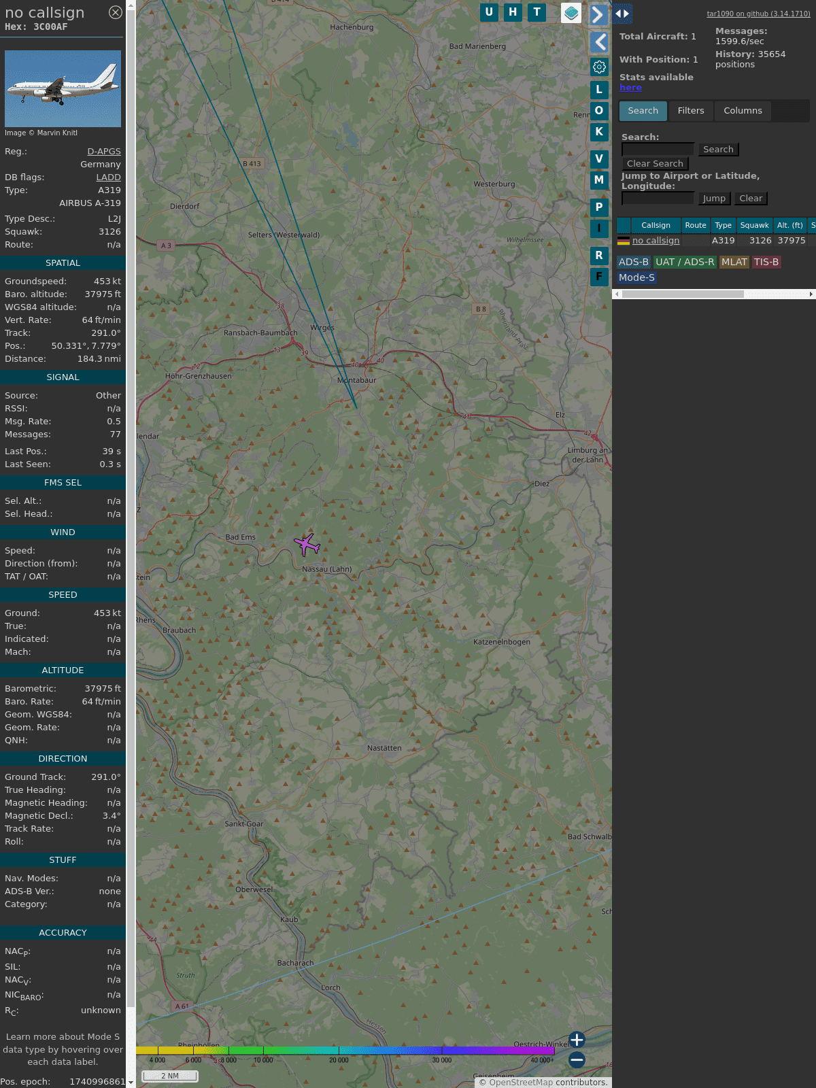
Task: Click the table horizontal scrollbar
Action: coord(683,294)
